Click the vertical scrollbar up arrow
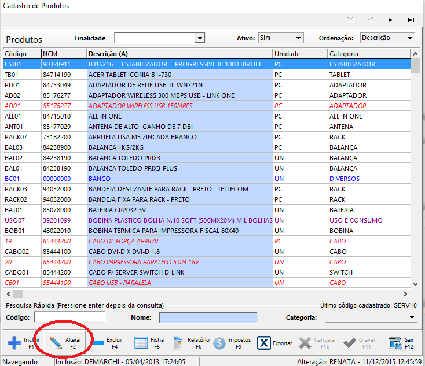This screenshot has height=366, width=425. tap(415, 54)
